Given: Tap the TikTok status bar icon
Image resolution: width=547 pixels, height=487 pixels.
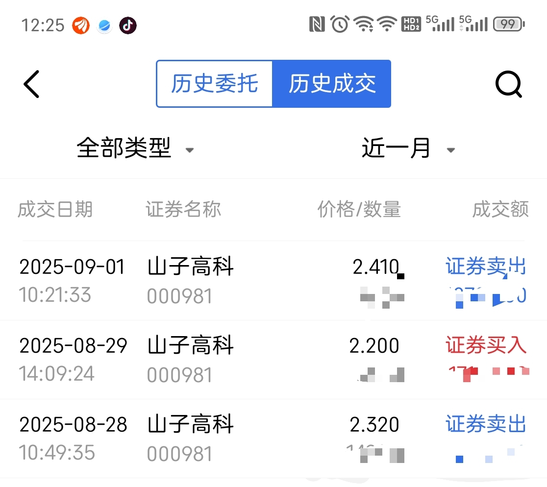Looking at the screenshot, I should [127, 25].
